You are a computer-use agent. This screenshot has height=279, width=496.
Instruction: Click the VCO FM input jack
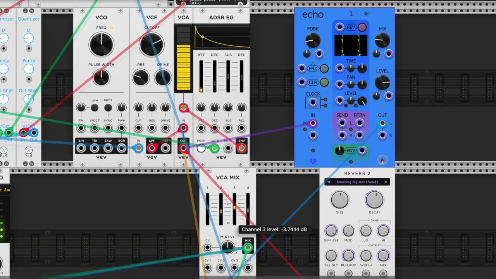81,128
